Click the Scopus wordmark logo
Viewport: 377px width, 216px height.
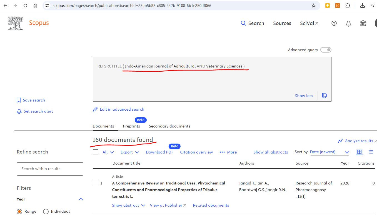point(39,23)
